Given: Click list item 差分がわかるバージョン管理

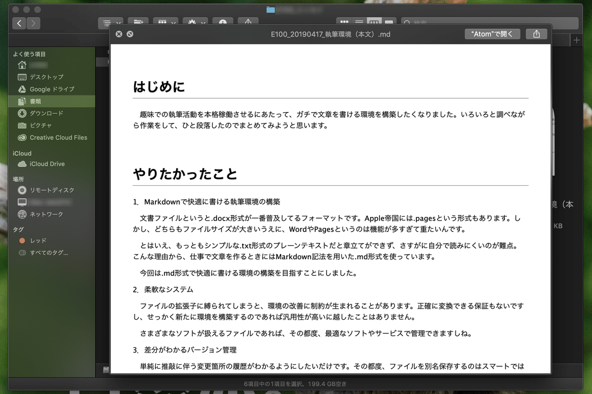Looking at the screenshot, I should tap(190, 350).
